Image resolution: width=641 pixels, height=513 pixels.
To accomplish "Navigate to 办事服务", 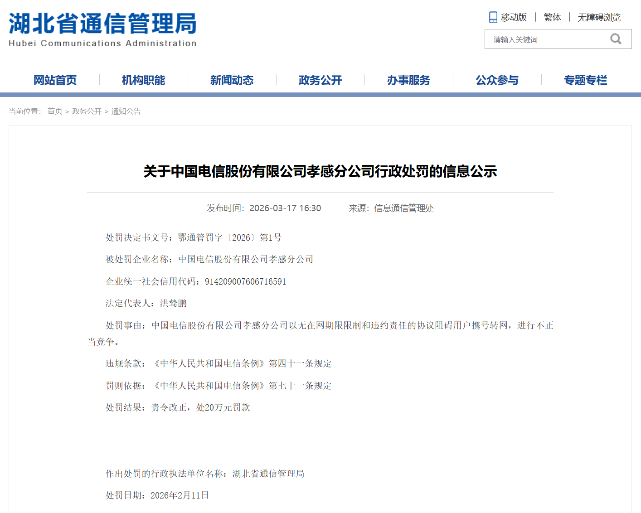I will point(409,80).
